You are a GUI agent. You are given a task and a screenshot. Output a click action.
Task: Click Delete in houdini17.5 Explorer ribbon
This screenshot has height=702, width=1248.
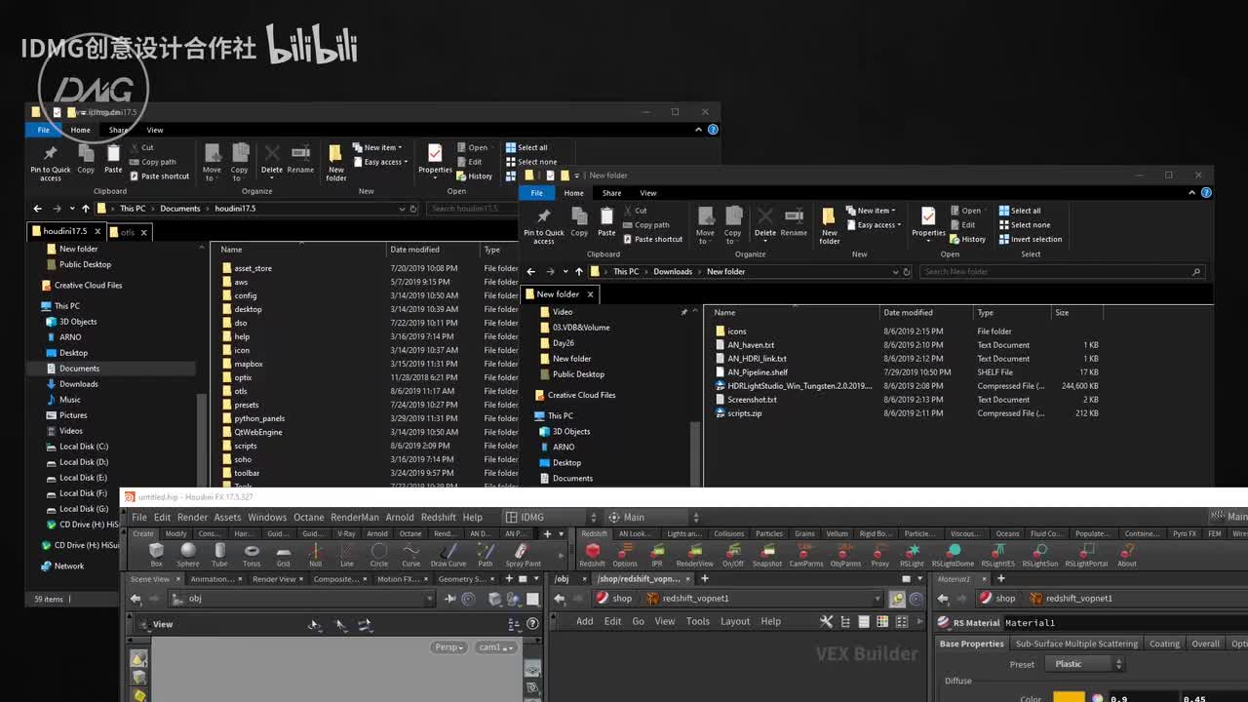[x=272, y=160]
